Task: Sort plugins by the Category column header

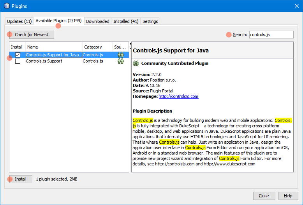Action: coord(97,47)
